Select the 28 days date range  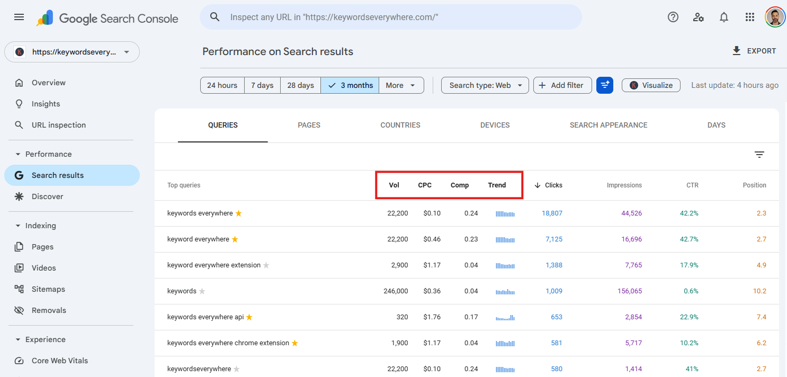pyautogui.click(x=300, y=85)
